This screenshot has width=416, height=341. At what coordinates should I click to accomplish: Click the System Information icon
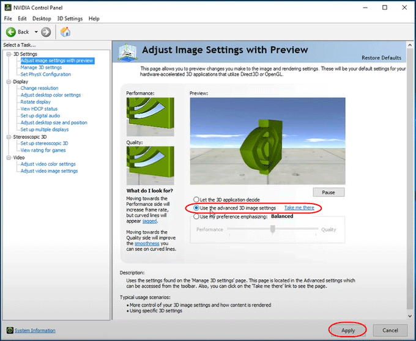pyautogui.click(x=10, y=330)
